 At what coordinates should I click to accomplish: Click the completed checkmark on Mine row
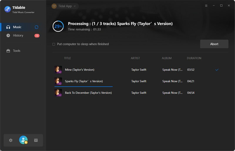217,70
